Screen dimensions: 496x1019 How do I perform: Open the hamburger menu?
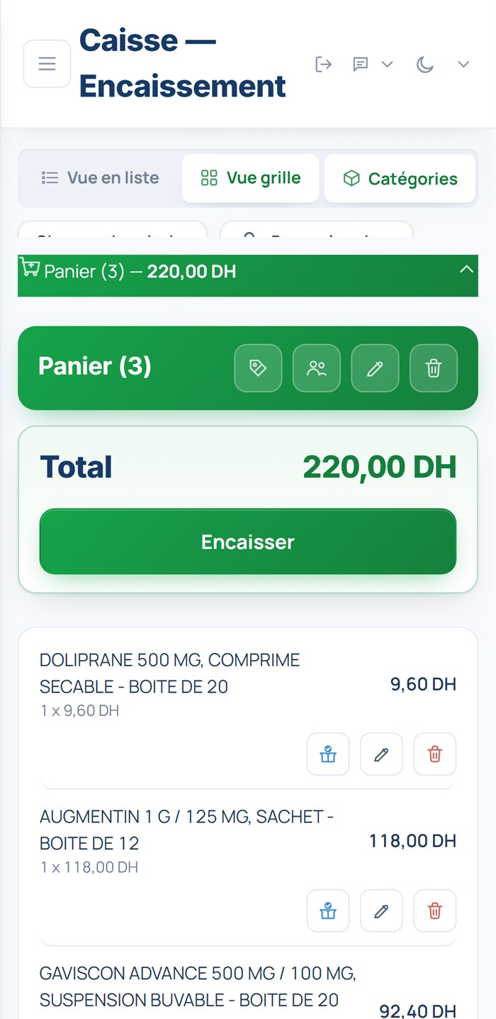tap(47, 64)
